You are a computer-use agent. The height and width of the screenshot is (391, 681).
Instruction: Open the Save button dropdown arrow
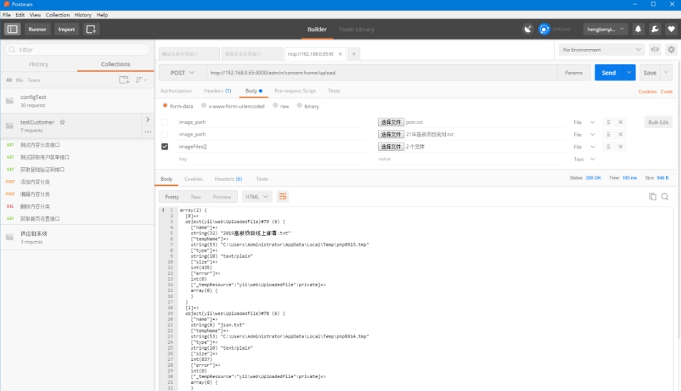tap(666, 73)
